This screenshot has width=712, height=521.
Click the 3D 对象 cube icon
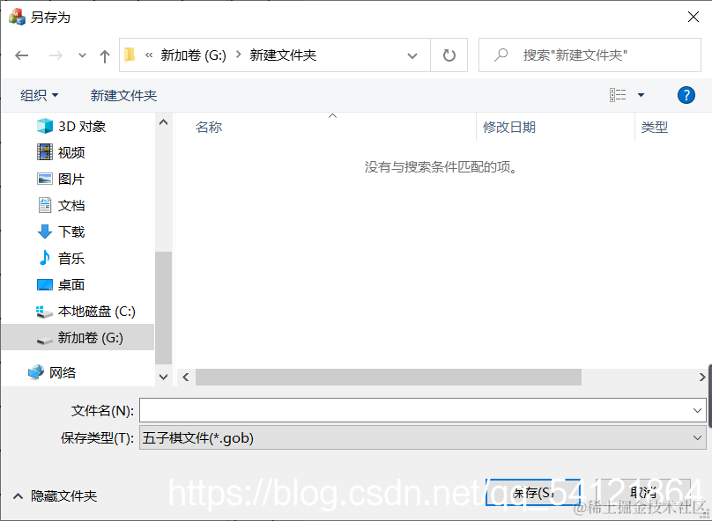[44, 126]
